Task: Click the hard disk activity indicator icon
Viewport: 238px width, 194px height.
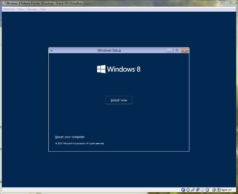Action: tap(183, 190)
